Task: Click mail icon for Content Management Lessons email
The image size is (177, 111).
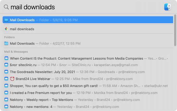Action: [x=6, y=58]
